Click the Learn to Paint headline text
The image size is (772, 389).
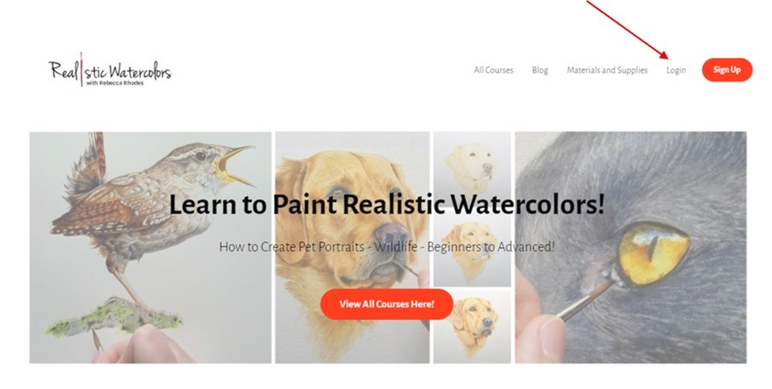tap(387, 204)
